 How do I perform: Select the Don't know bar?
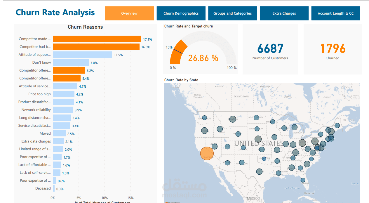pos(71,63)
